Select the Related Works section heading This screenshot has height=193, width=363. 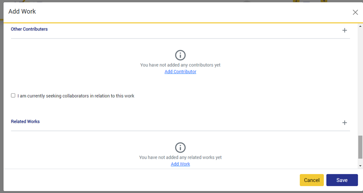pos(25,121)
